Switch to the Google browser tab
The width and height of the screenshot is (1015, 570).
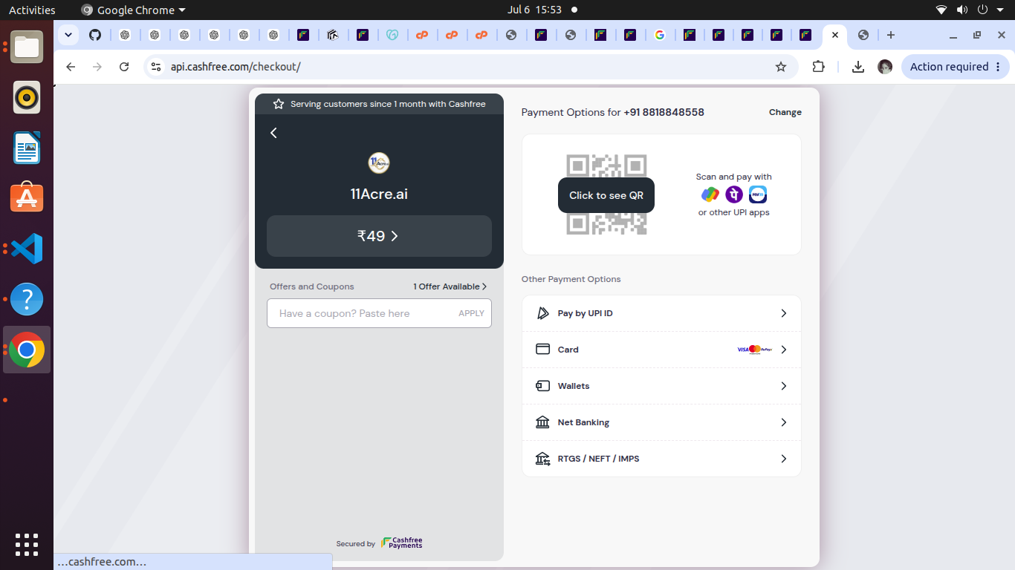pyautogui.click(x=660, y=35)
